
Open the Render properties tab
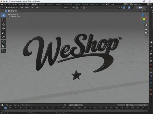[151, 51]
